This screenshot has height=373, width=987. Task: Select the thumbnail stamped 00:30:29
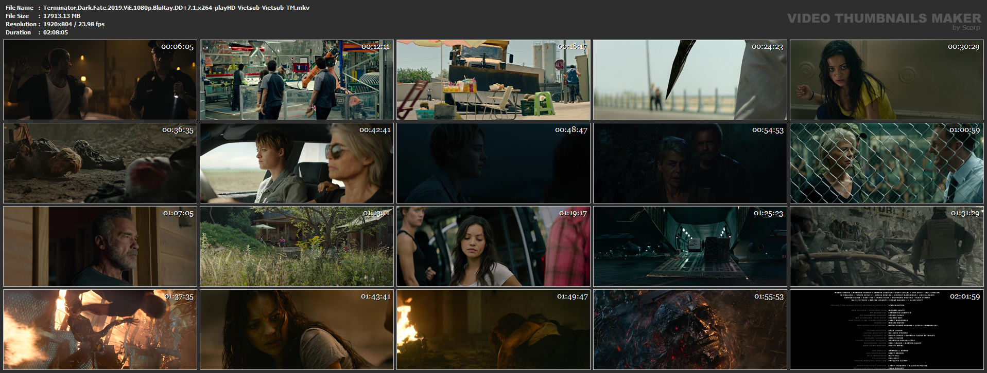[887, 80]
